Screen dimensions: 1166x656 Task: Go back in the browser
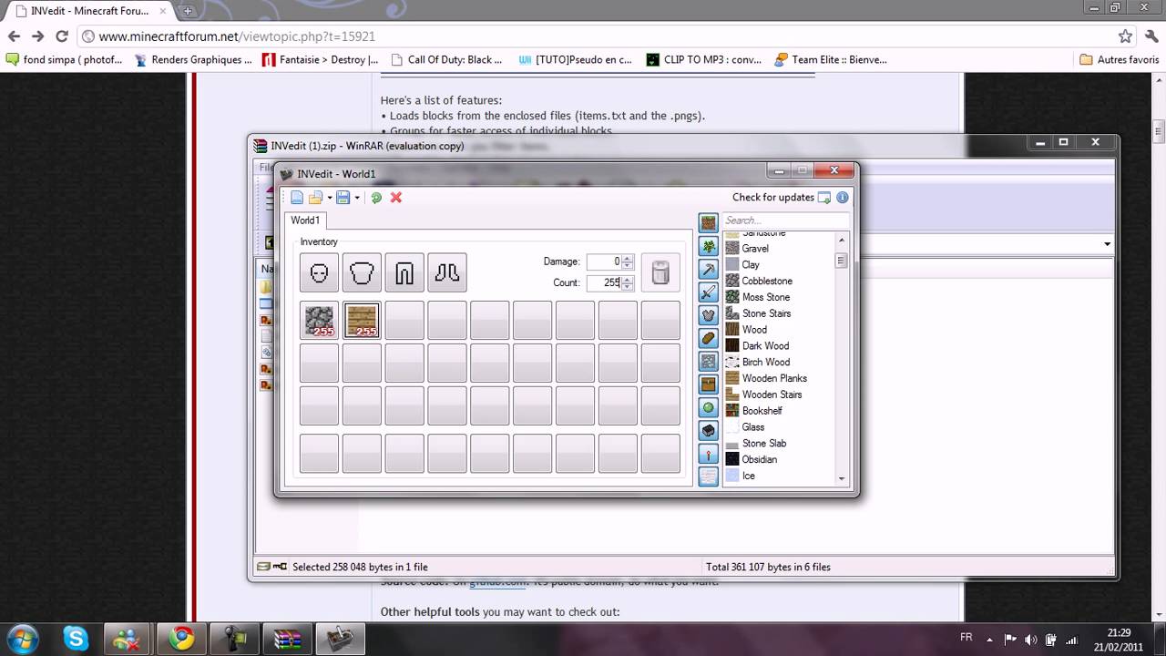(x=14, y=36)
